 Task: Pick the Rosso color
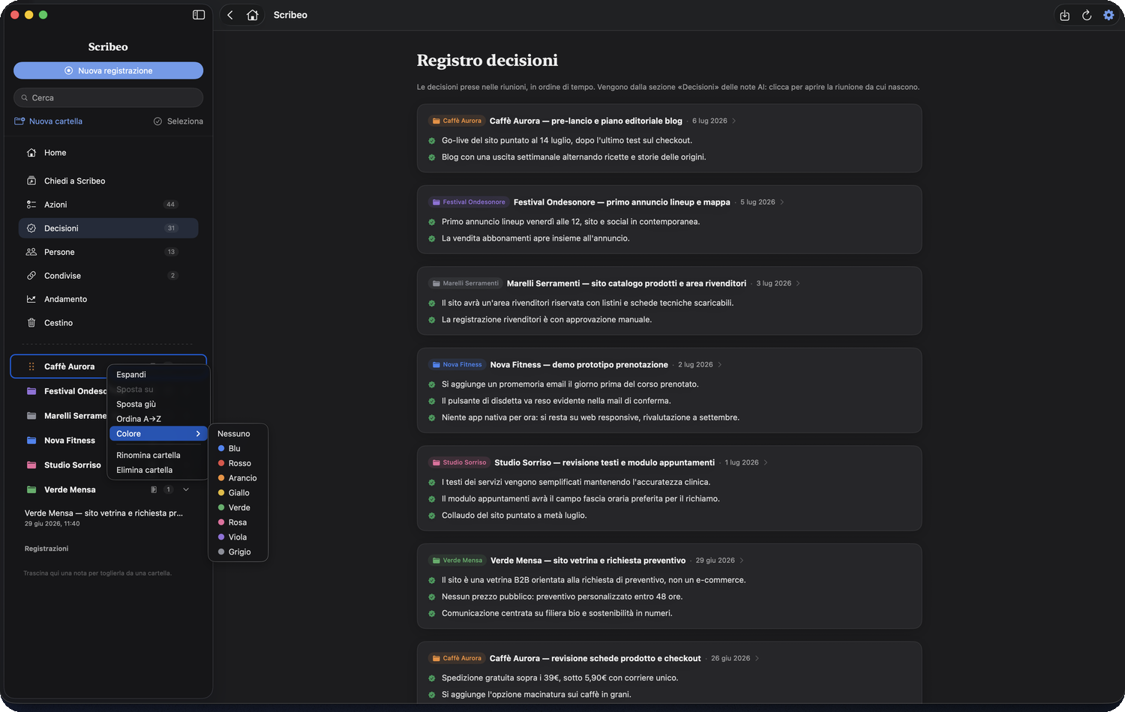[238, 463]
